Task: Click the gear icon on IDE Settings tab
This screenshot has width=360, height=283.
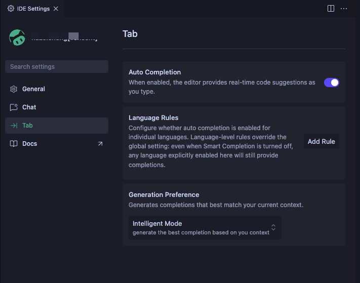Action: (x=11, y=9)
